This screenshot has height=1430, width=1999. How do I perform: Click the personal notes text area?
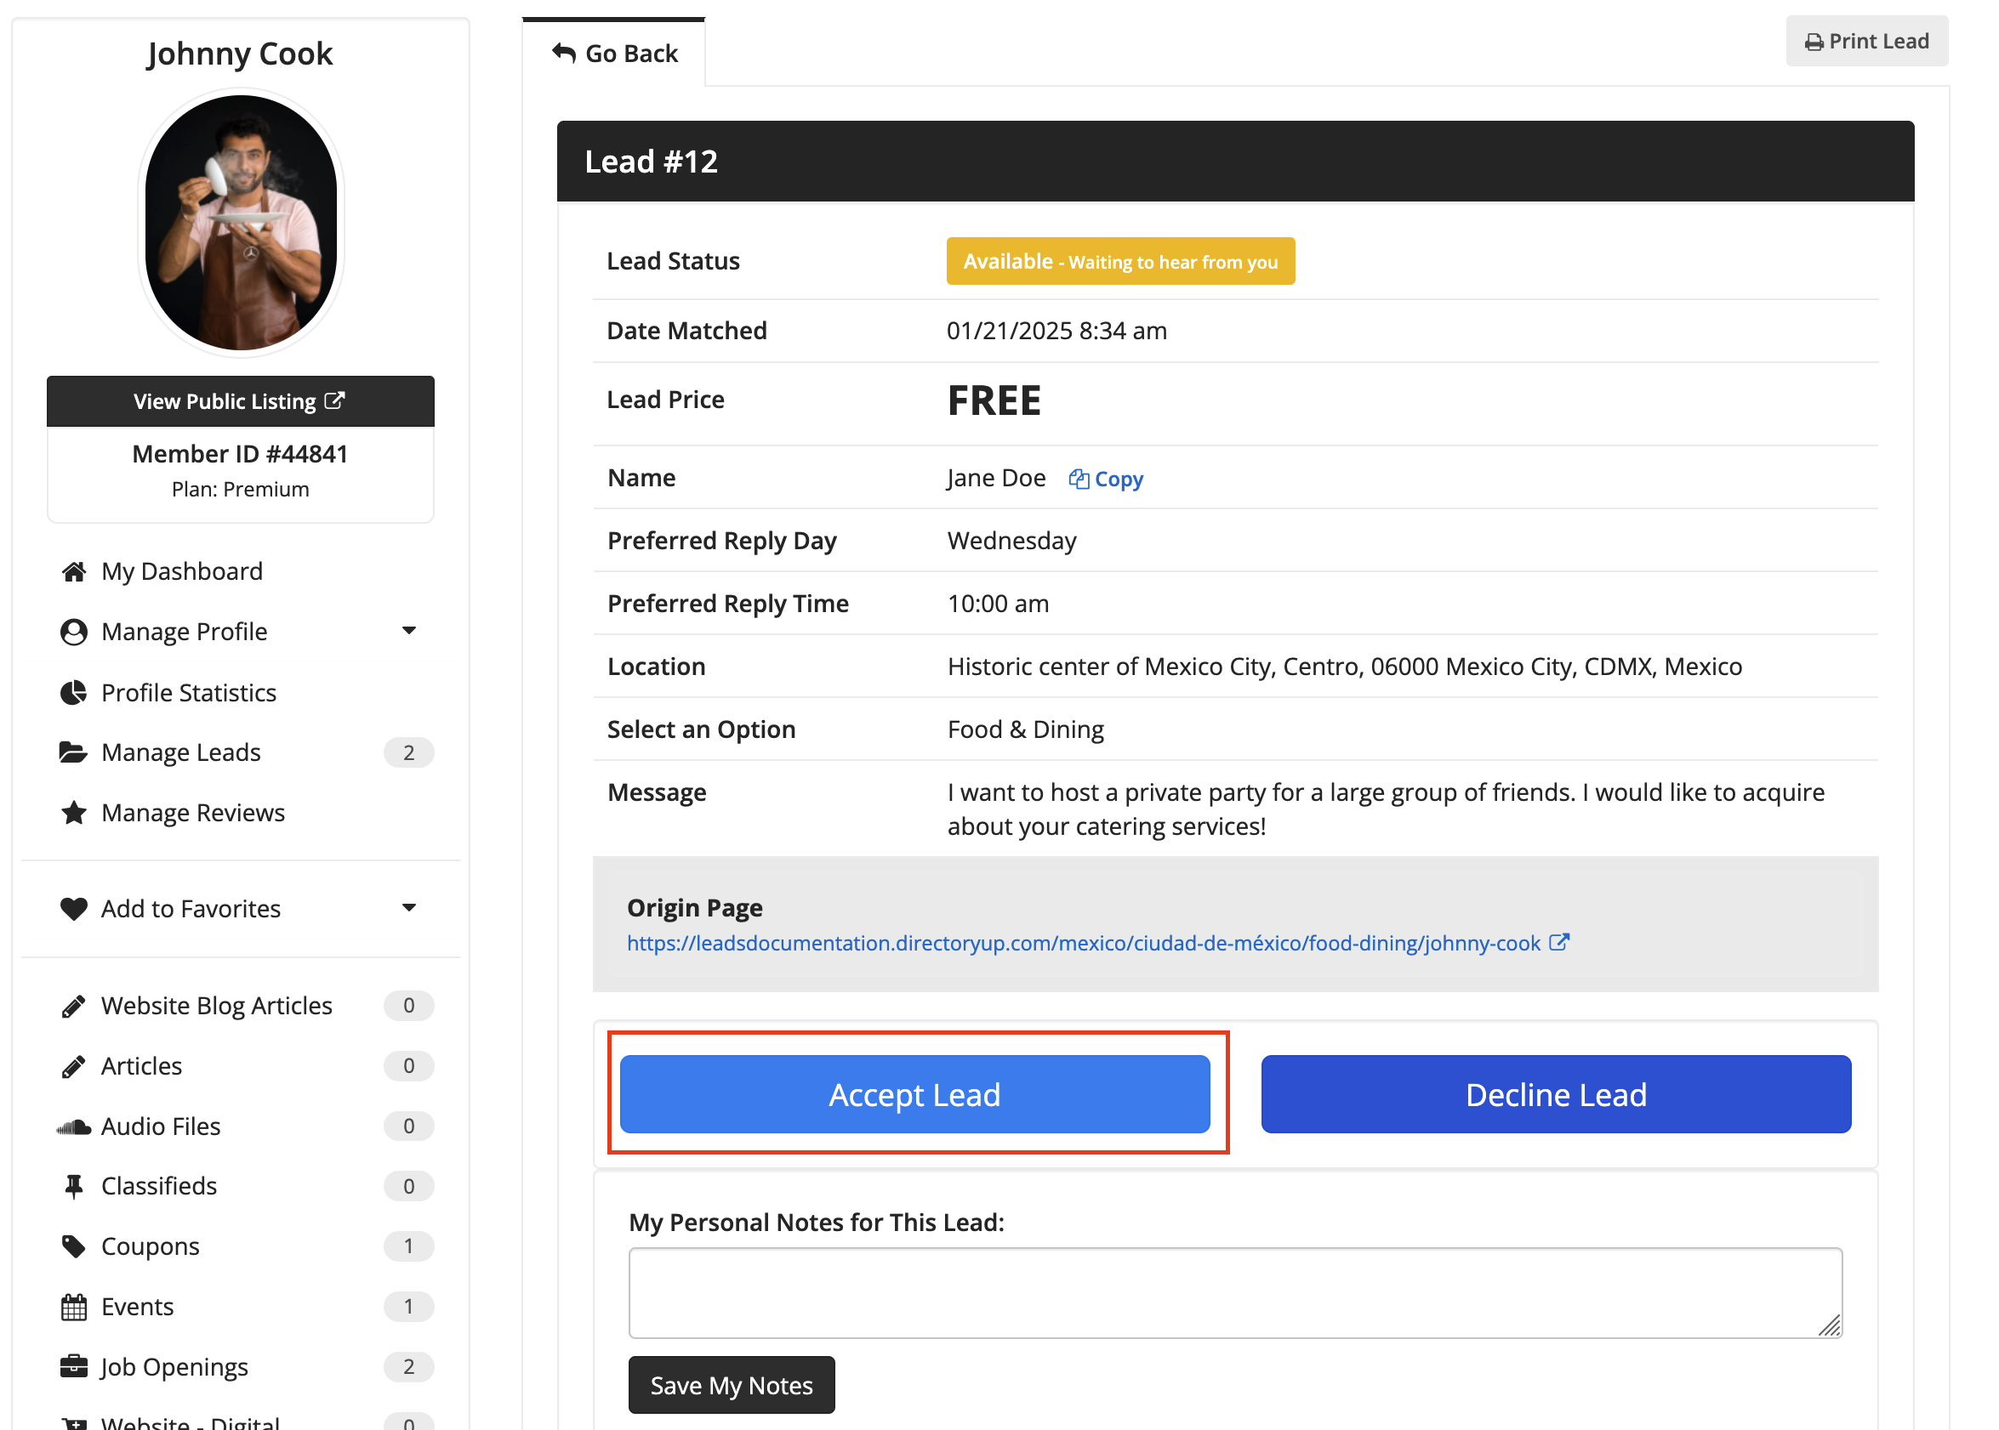(x=1235, y=1292)
